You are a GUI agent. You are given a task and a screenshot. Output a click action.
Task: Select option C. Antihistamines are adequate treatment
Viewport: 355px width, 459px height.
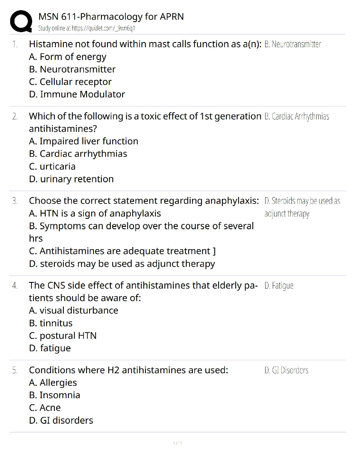click(122, 251)
